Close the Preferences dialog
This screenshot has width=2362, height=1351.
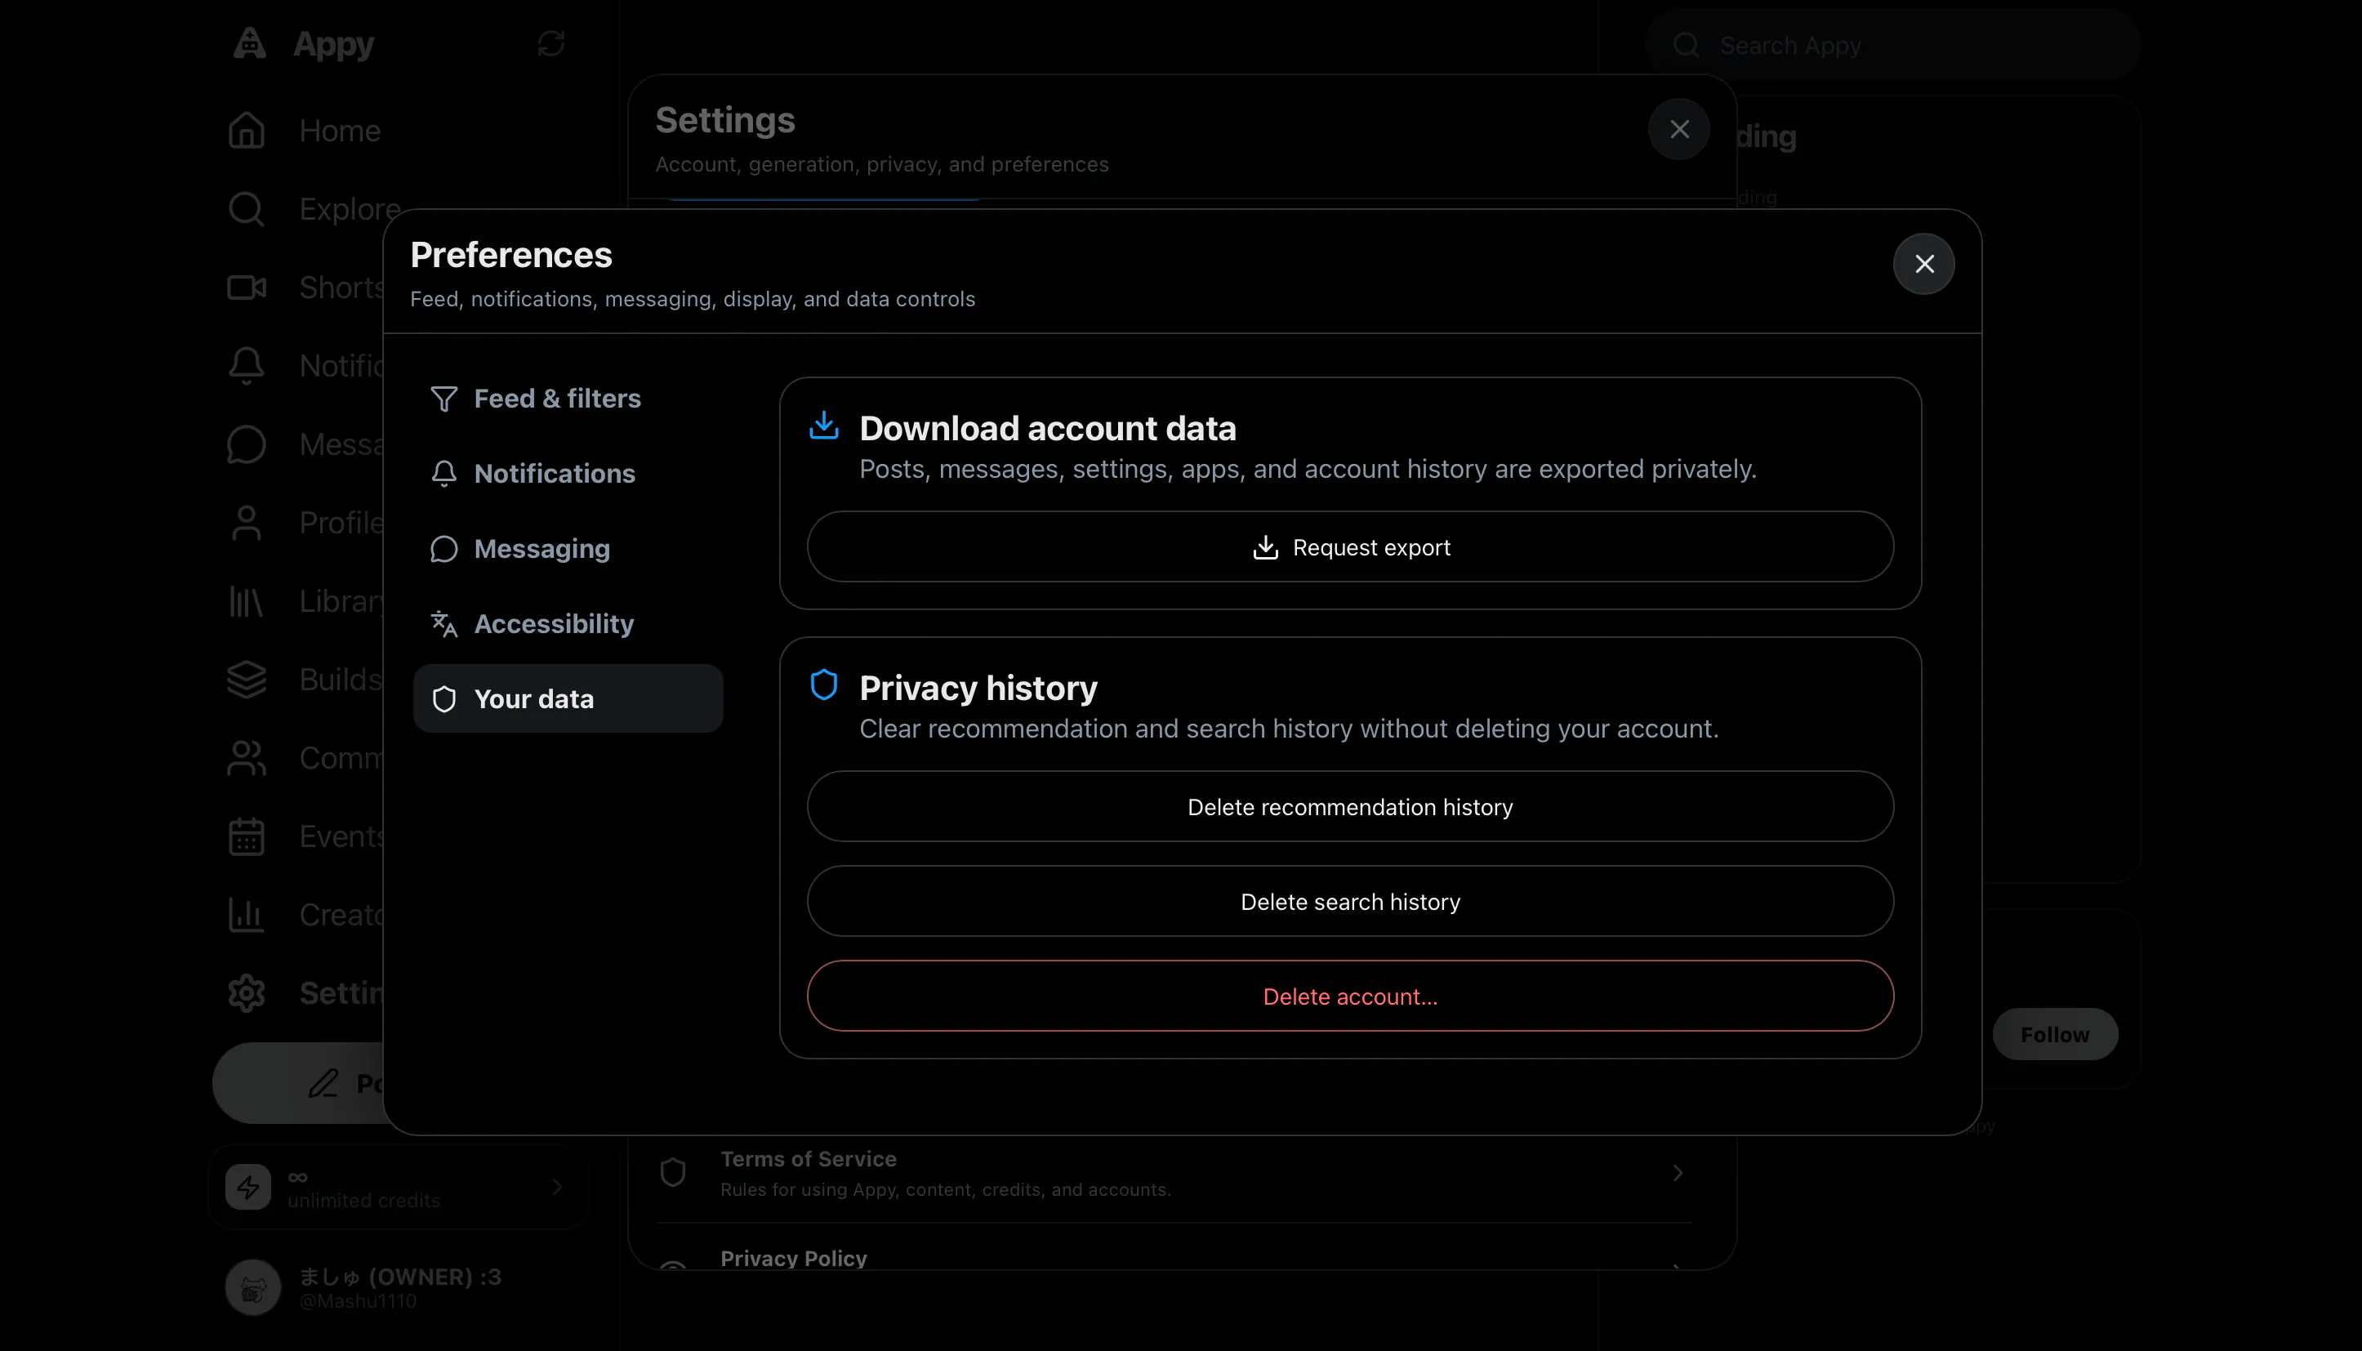pos(1924,264)
